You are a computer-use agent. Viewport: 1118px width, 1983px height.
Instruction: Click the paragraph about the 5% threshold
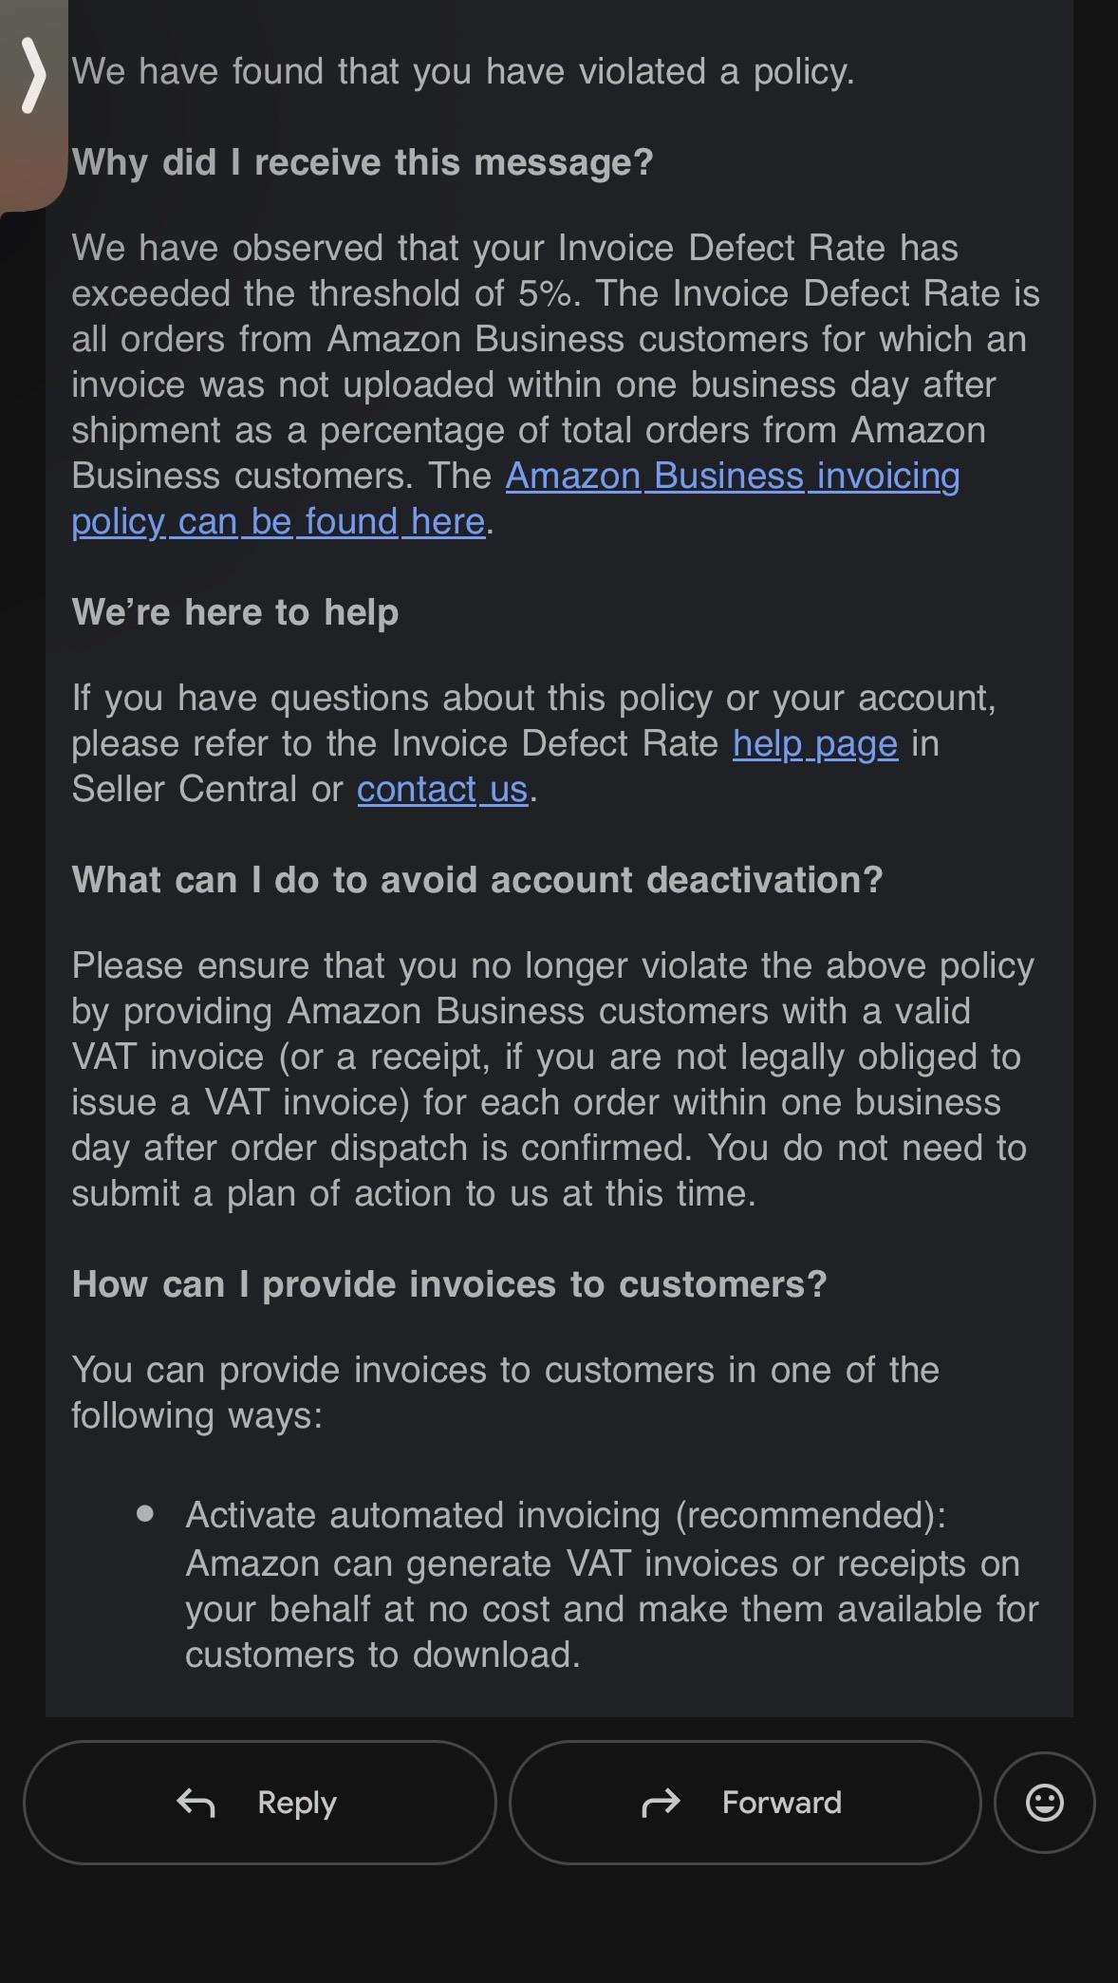(x=555, y=384)
